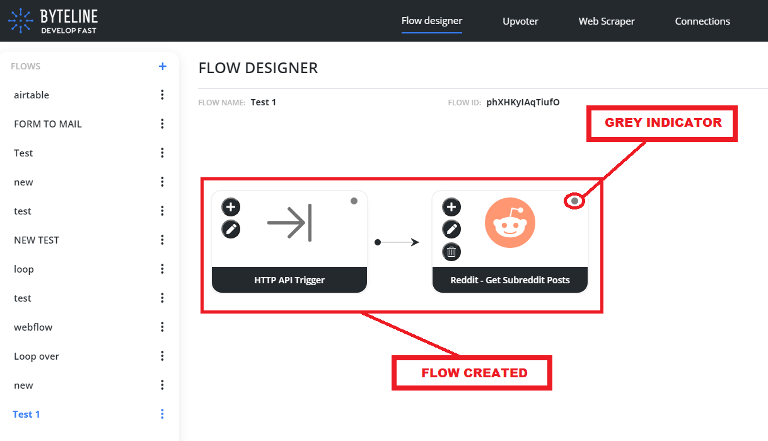Viewport: 768px width, 441px height.
Task: Select the NEW TEST flow
Action: coord(37,240)
